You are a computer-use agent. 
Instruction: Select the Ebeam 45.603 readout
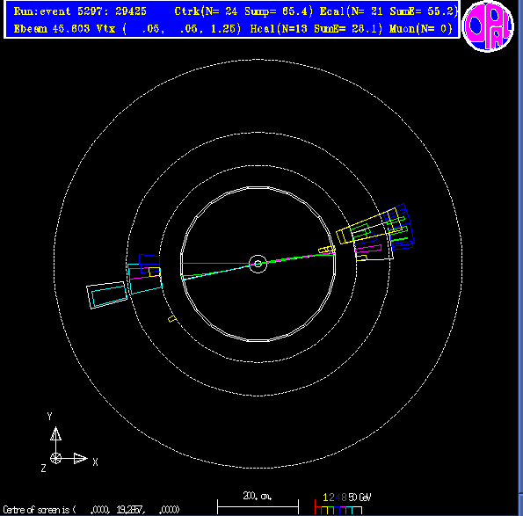point(52,29)
